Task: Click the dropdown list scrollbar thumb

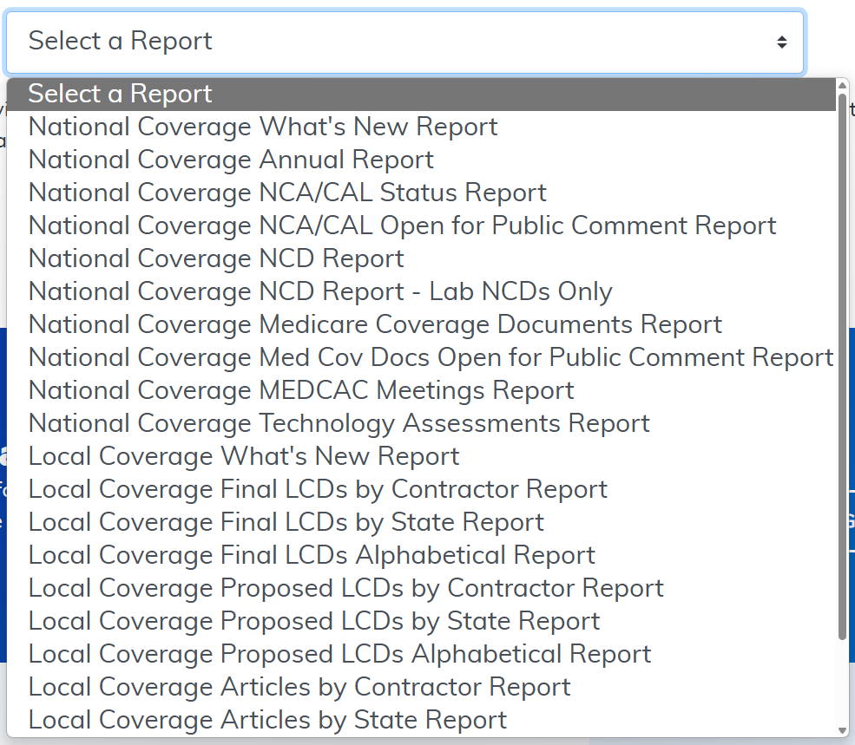Action: 842,364
